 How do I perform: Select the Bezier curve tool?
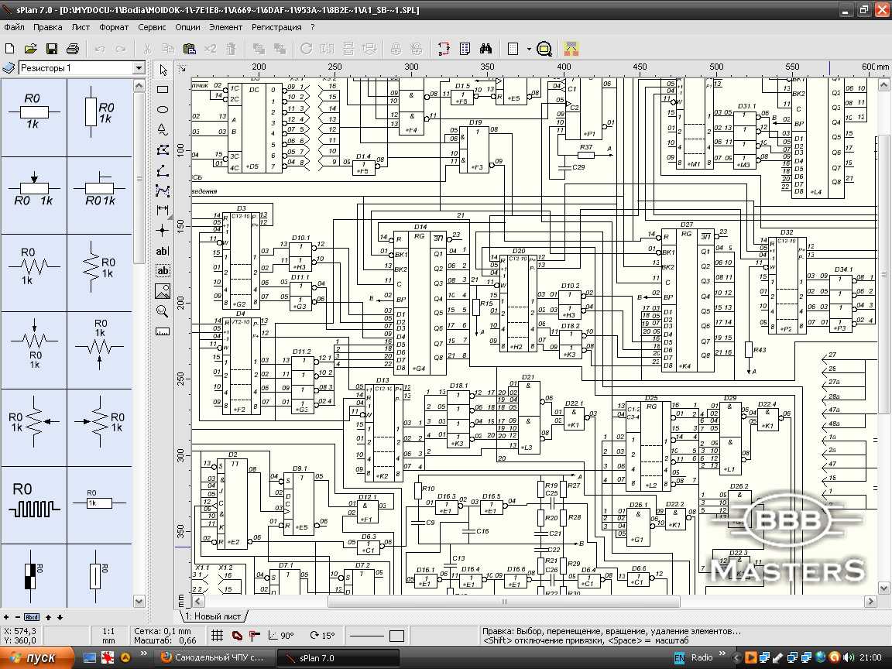pos(163,190)
